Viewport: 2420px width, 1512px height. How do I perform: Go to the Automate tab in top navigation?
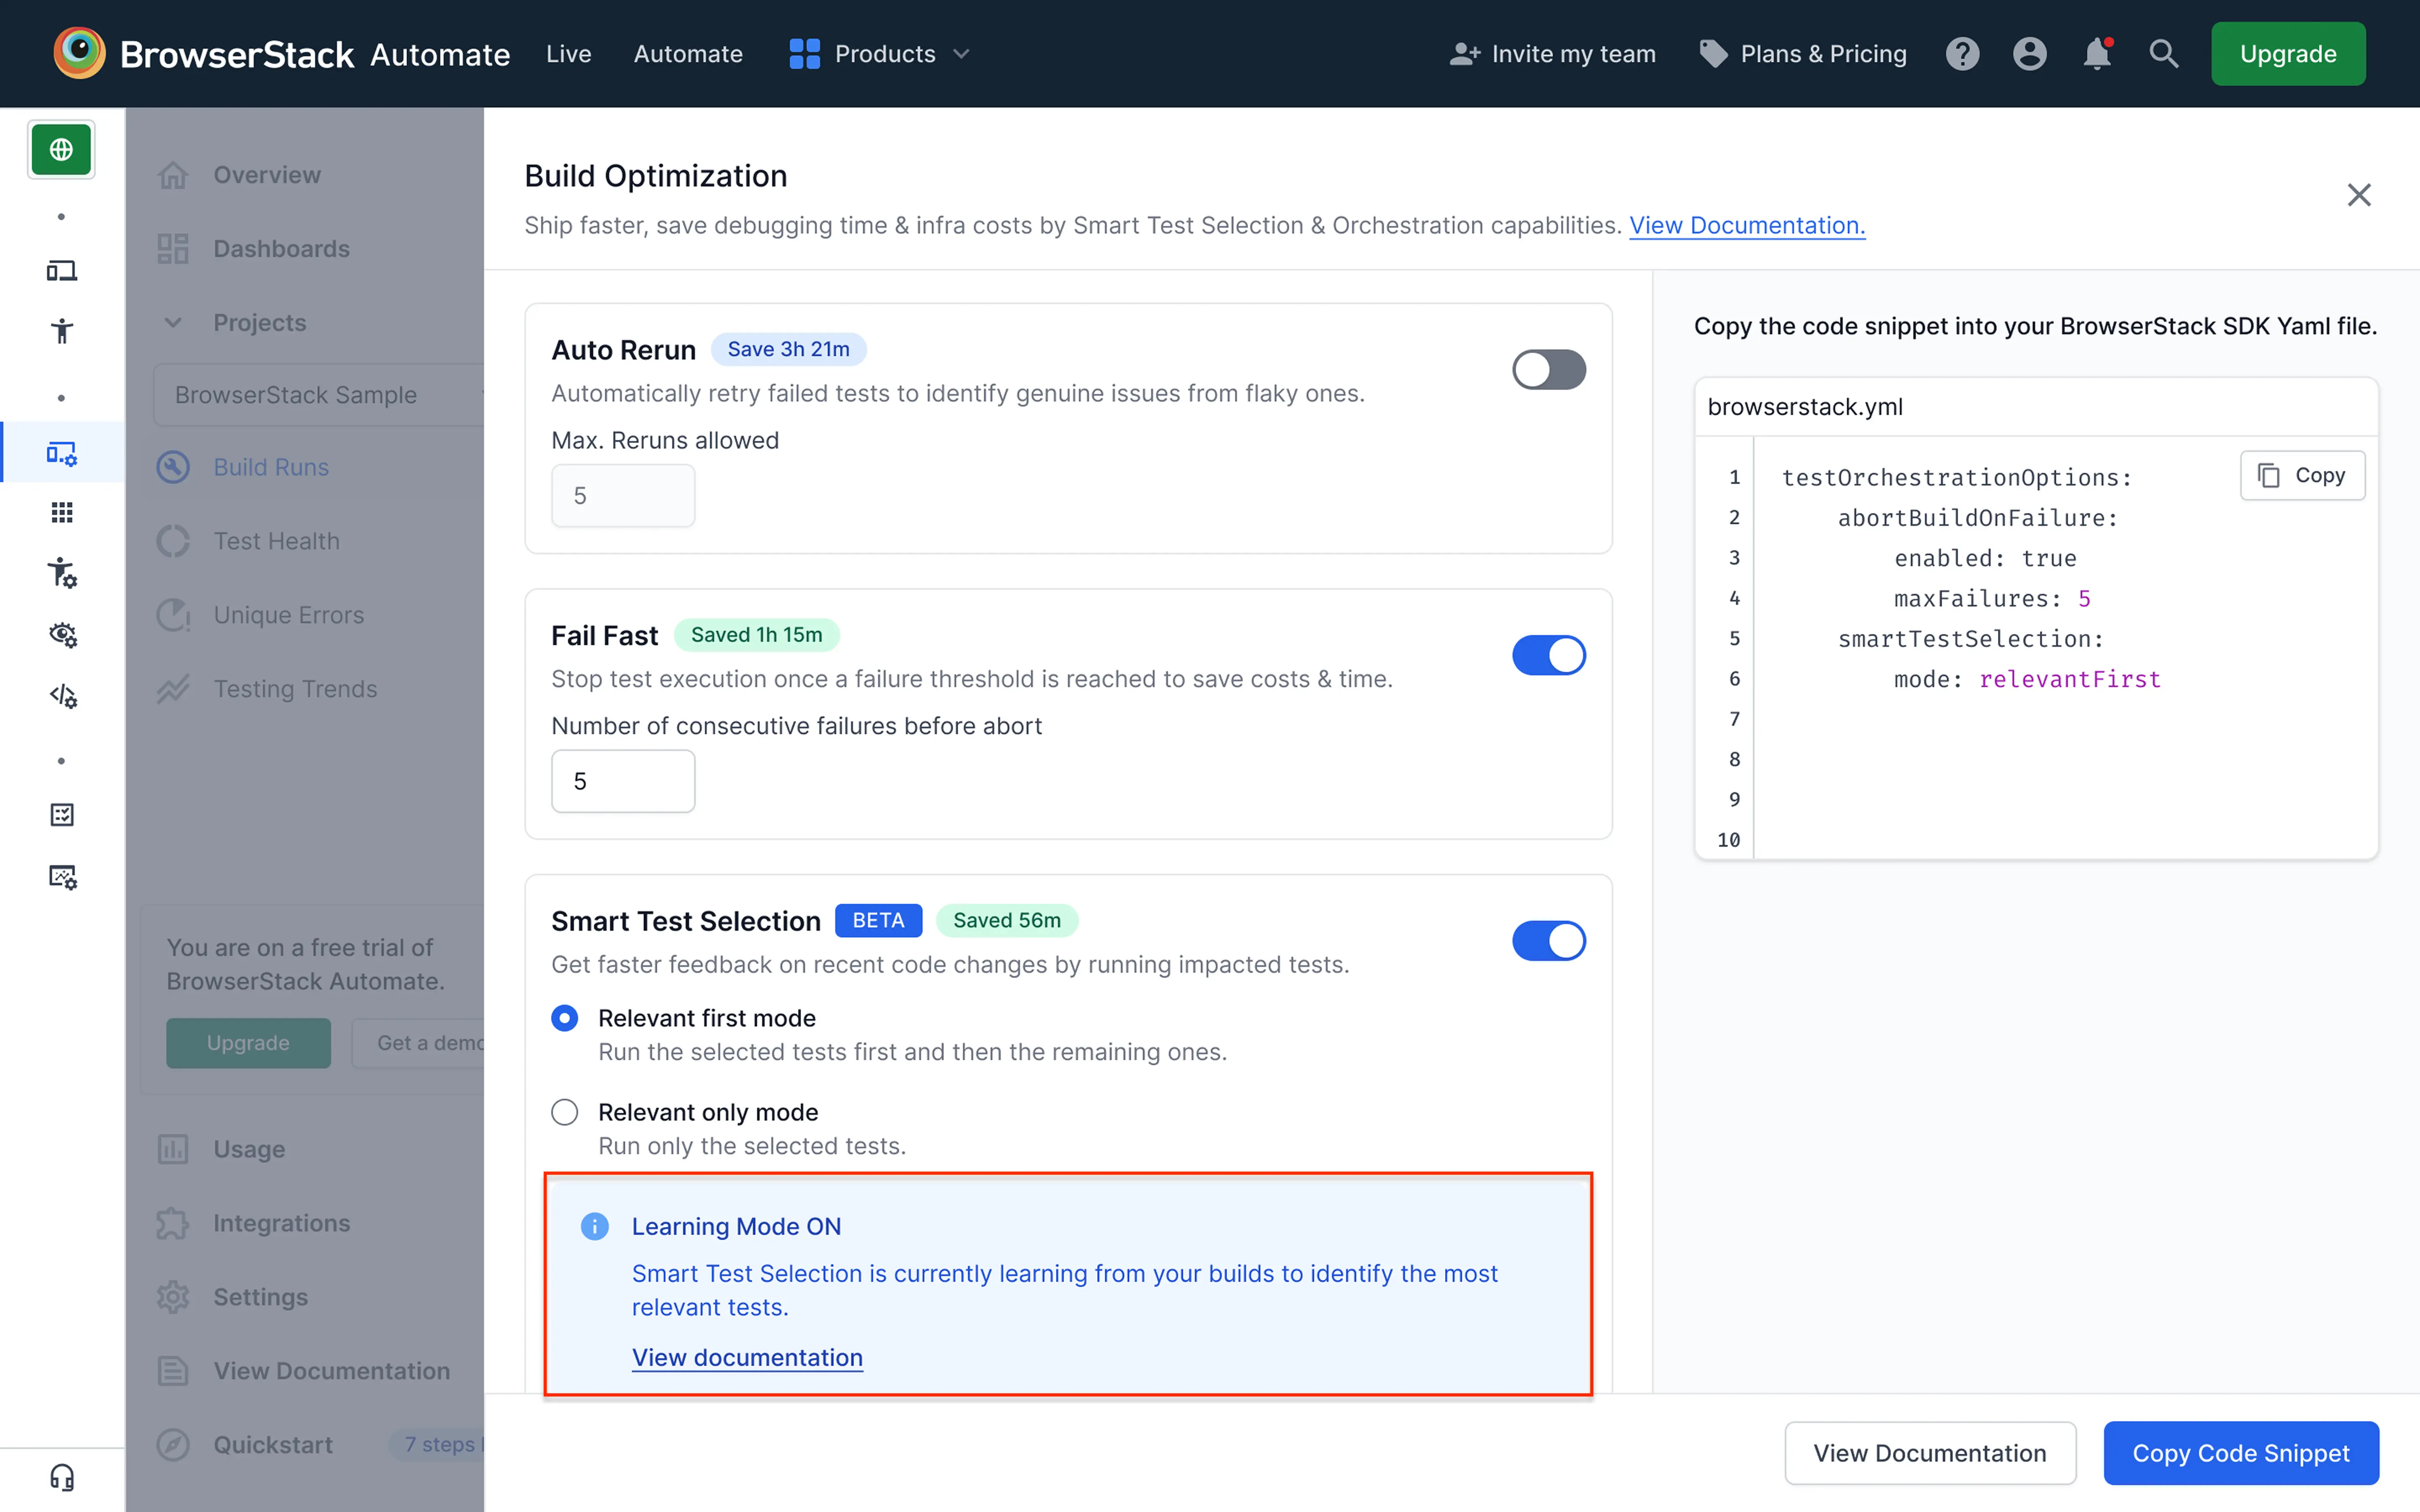(x=688, y=54)
